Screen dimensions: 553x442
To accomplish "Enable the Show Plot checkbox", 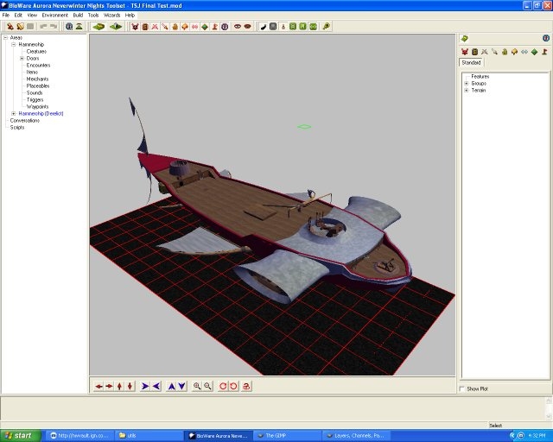I will coord(462,388).
